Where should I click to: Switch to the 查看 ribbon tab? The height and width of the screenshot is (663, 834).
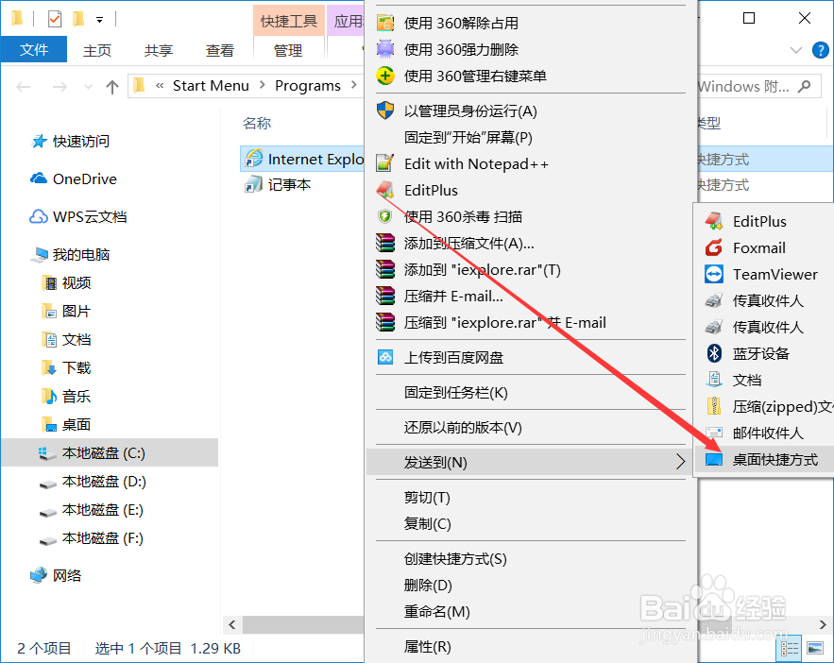pos(219,52)
